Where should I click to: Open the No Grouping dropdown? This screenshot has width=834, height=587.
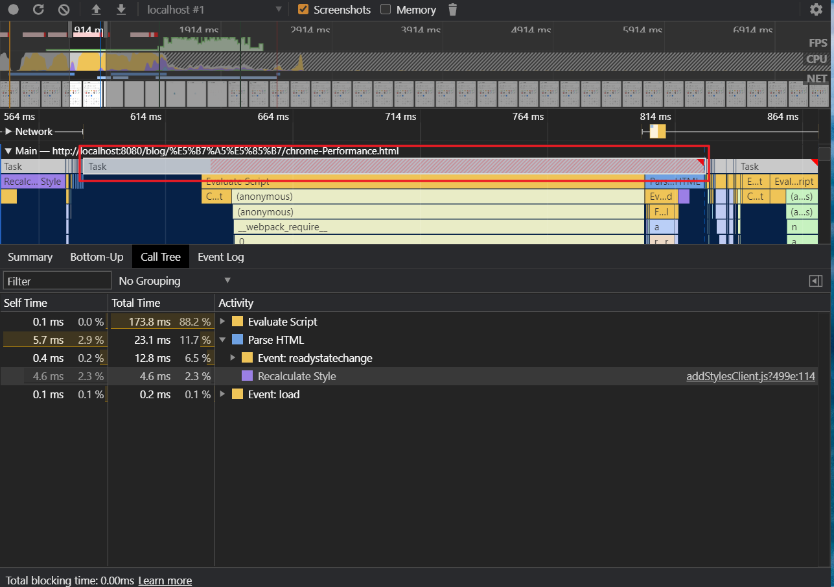(x=174, y=280)
